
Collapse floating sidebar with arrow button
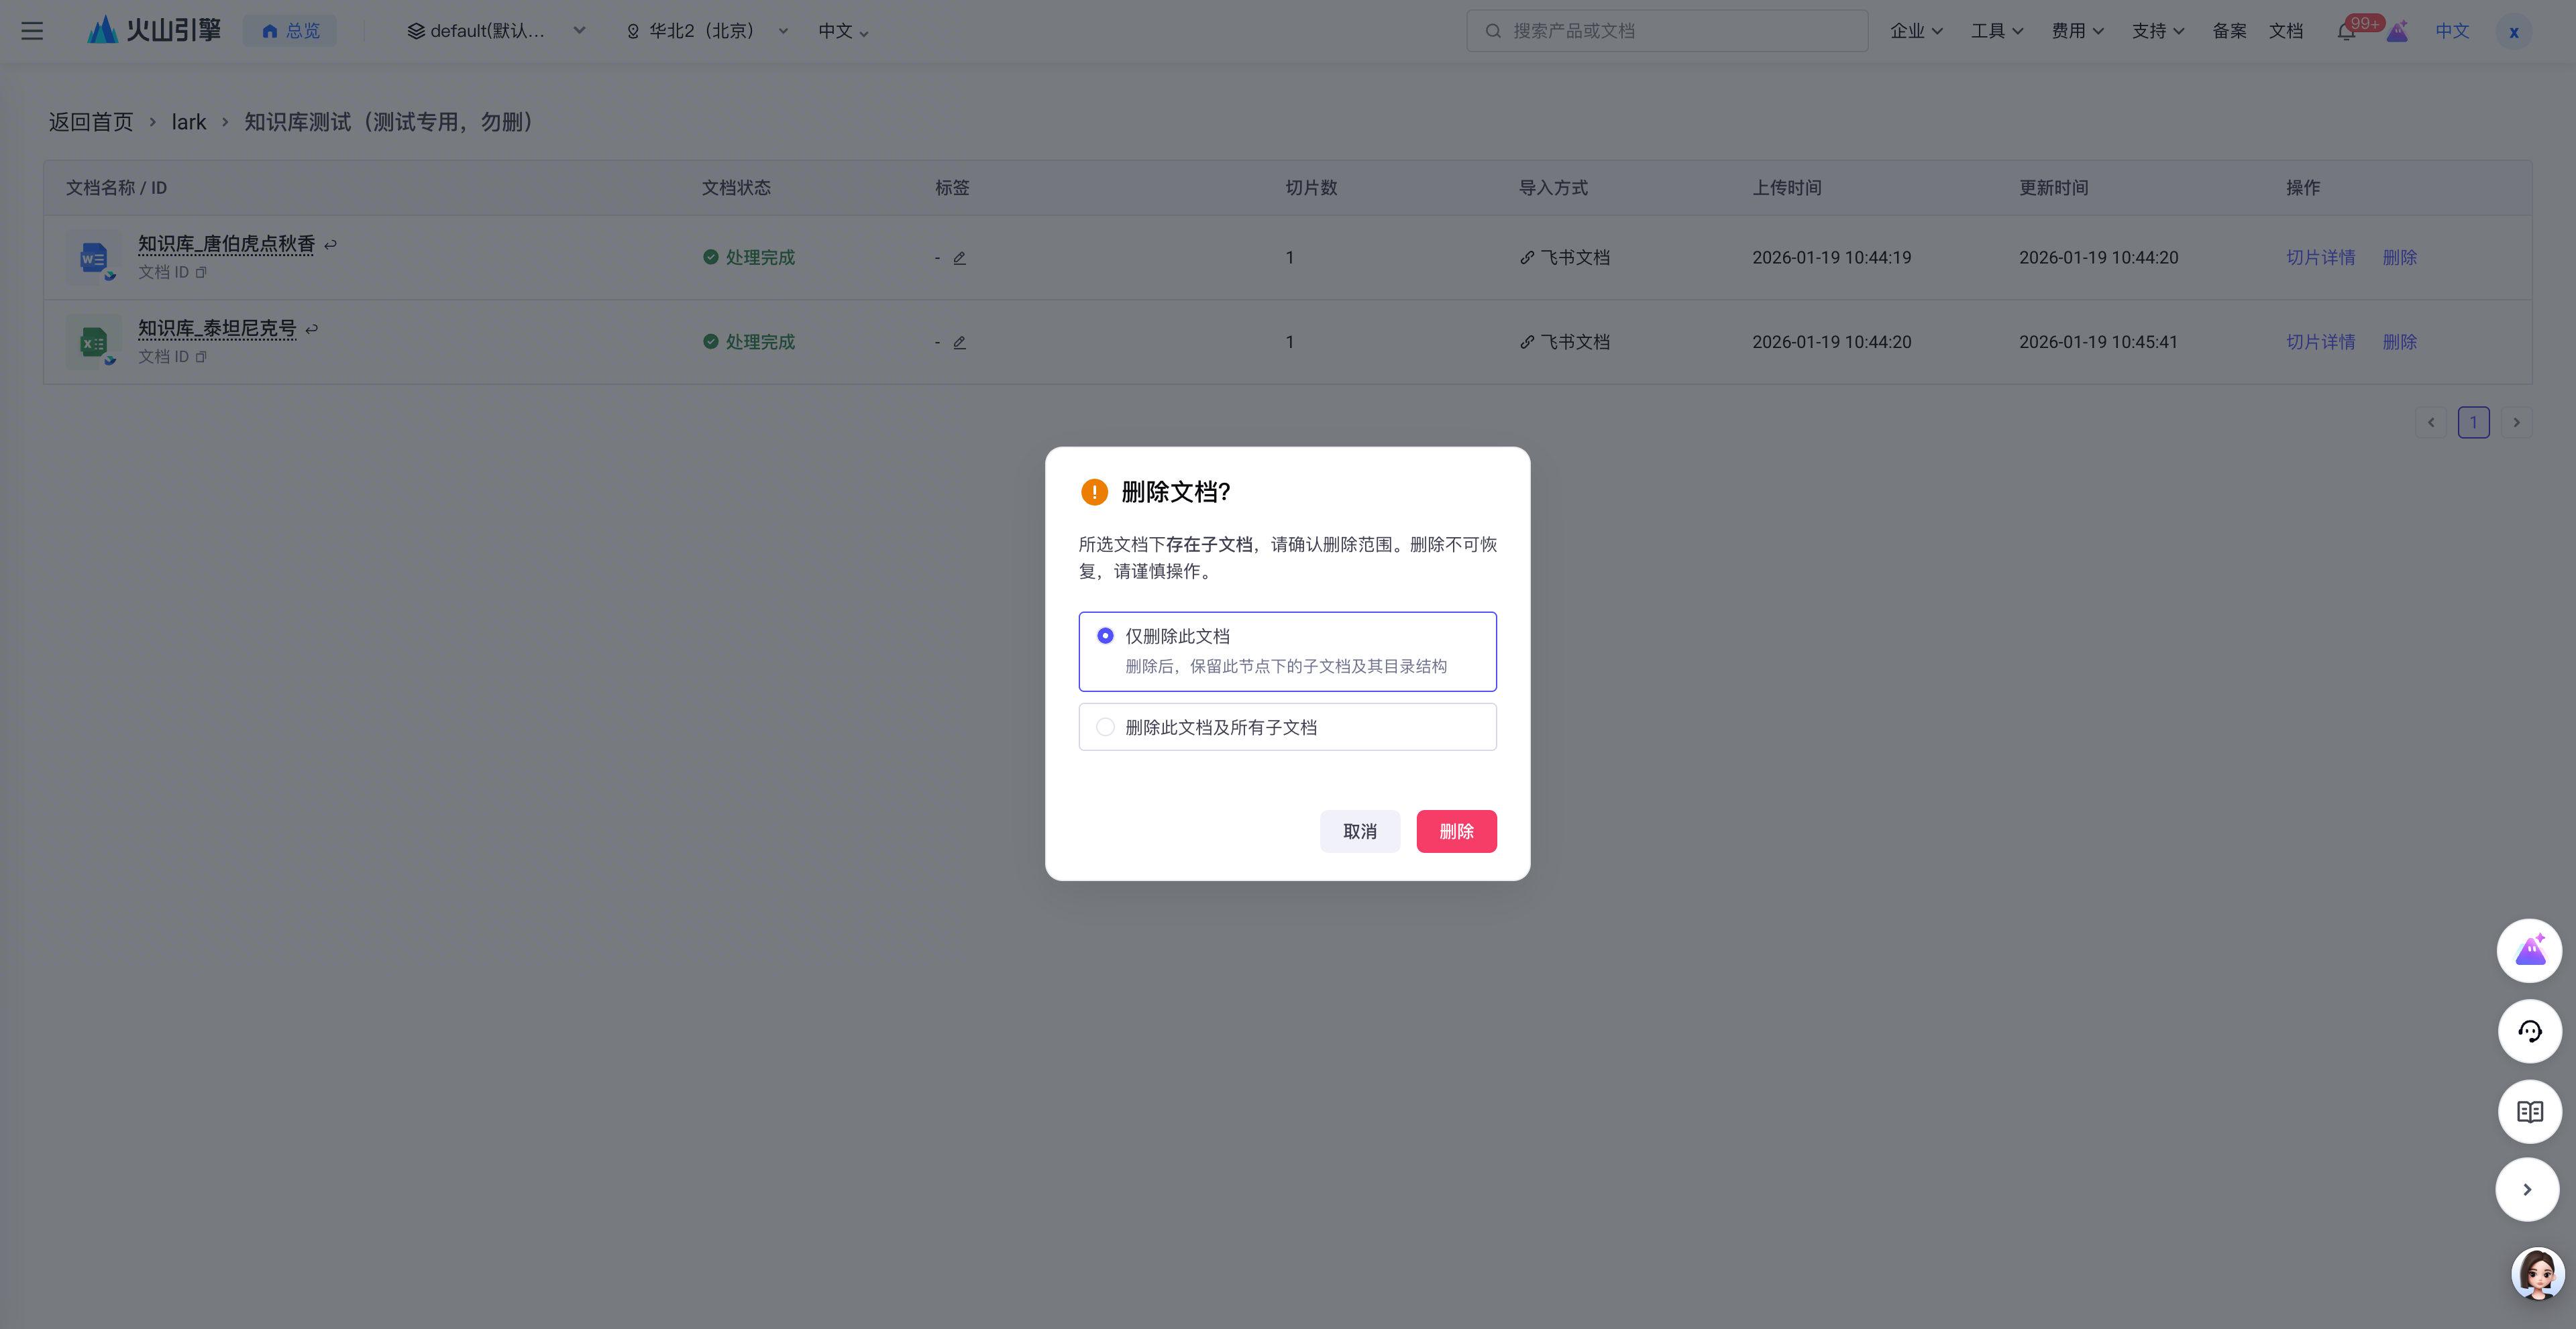pos(2527,1189)
